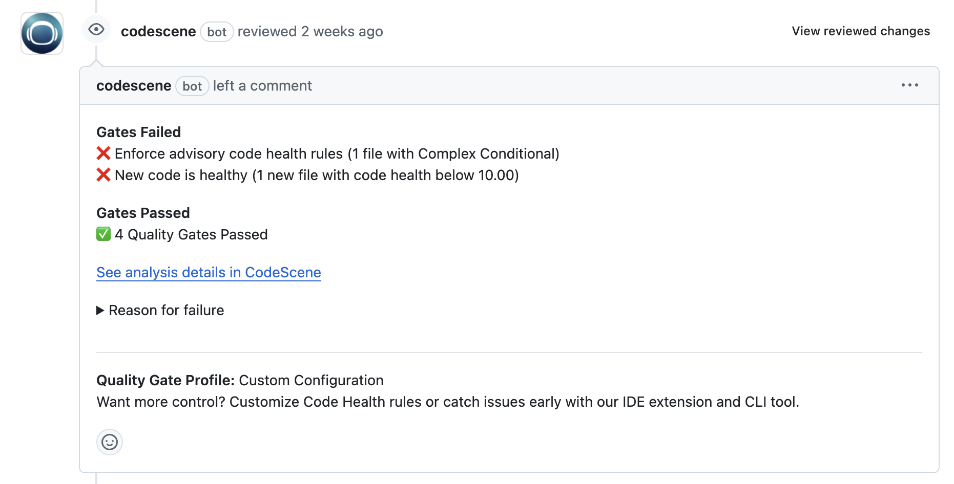
Task: Click the reviewed 2 weeks ago timestamp
Action: (311, 31)
